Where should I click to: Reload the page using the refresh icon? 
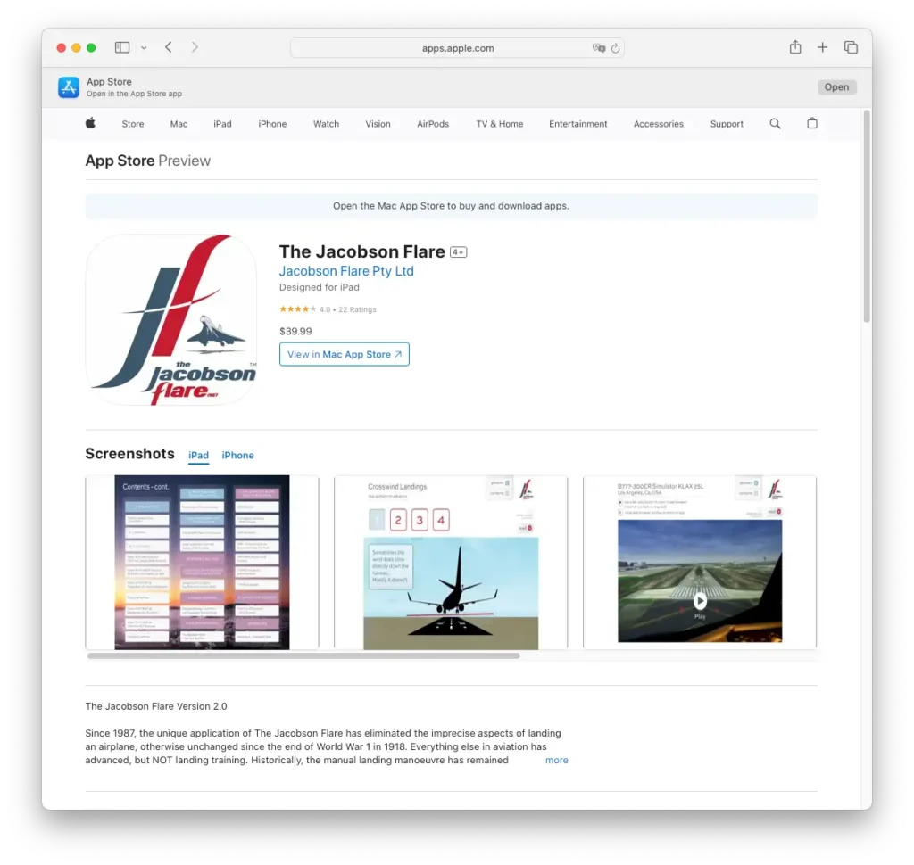point(615,48)
